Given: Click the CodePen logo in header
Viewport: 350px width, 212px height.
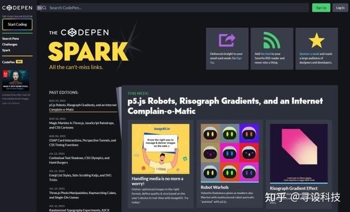Looking at the screenshot, I should tap(17, 8).
